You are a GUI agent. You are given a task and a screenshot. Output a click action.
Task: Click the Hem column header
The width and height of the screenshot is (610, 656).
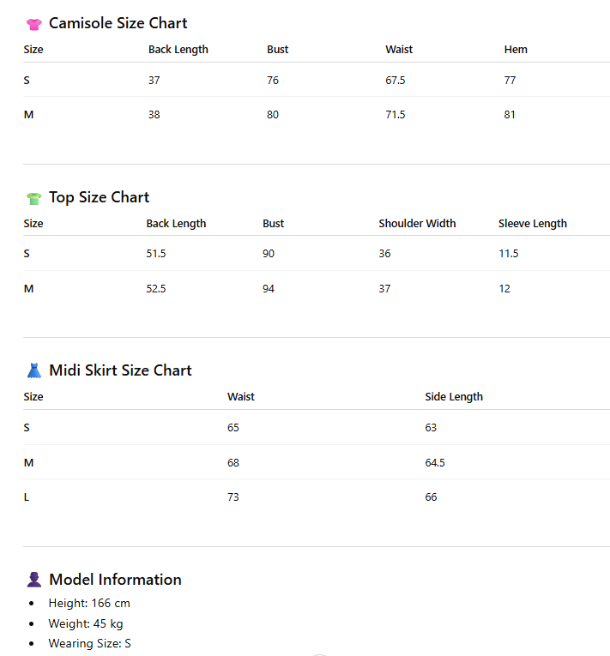516,50
